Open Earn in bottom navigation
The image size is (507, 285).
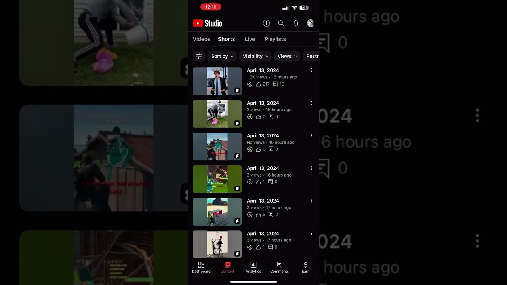click(306, 268)
